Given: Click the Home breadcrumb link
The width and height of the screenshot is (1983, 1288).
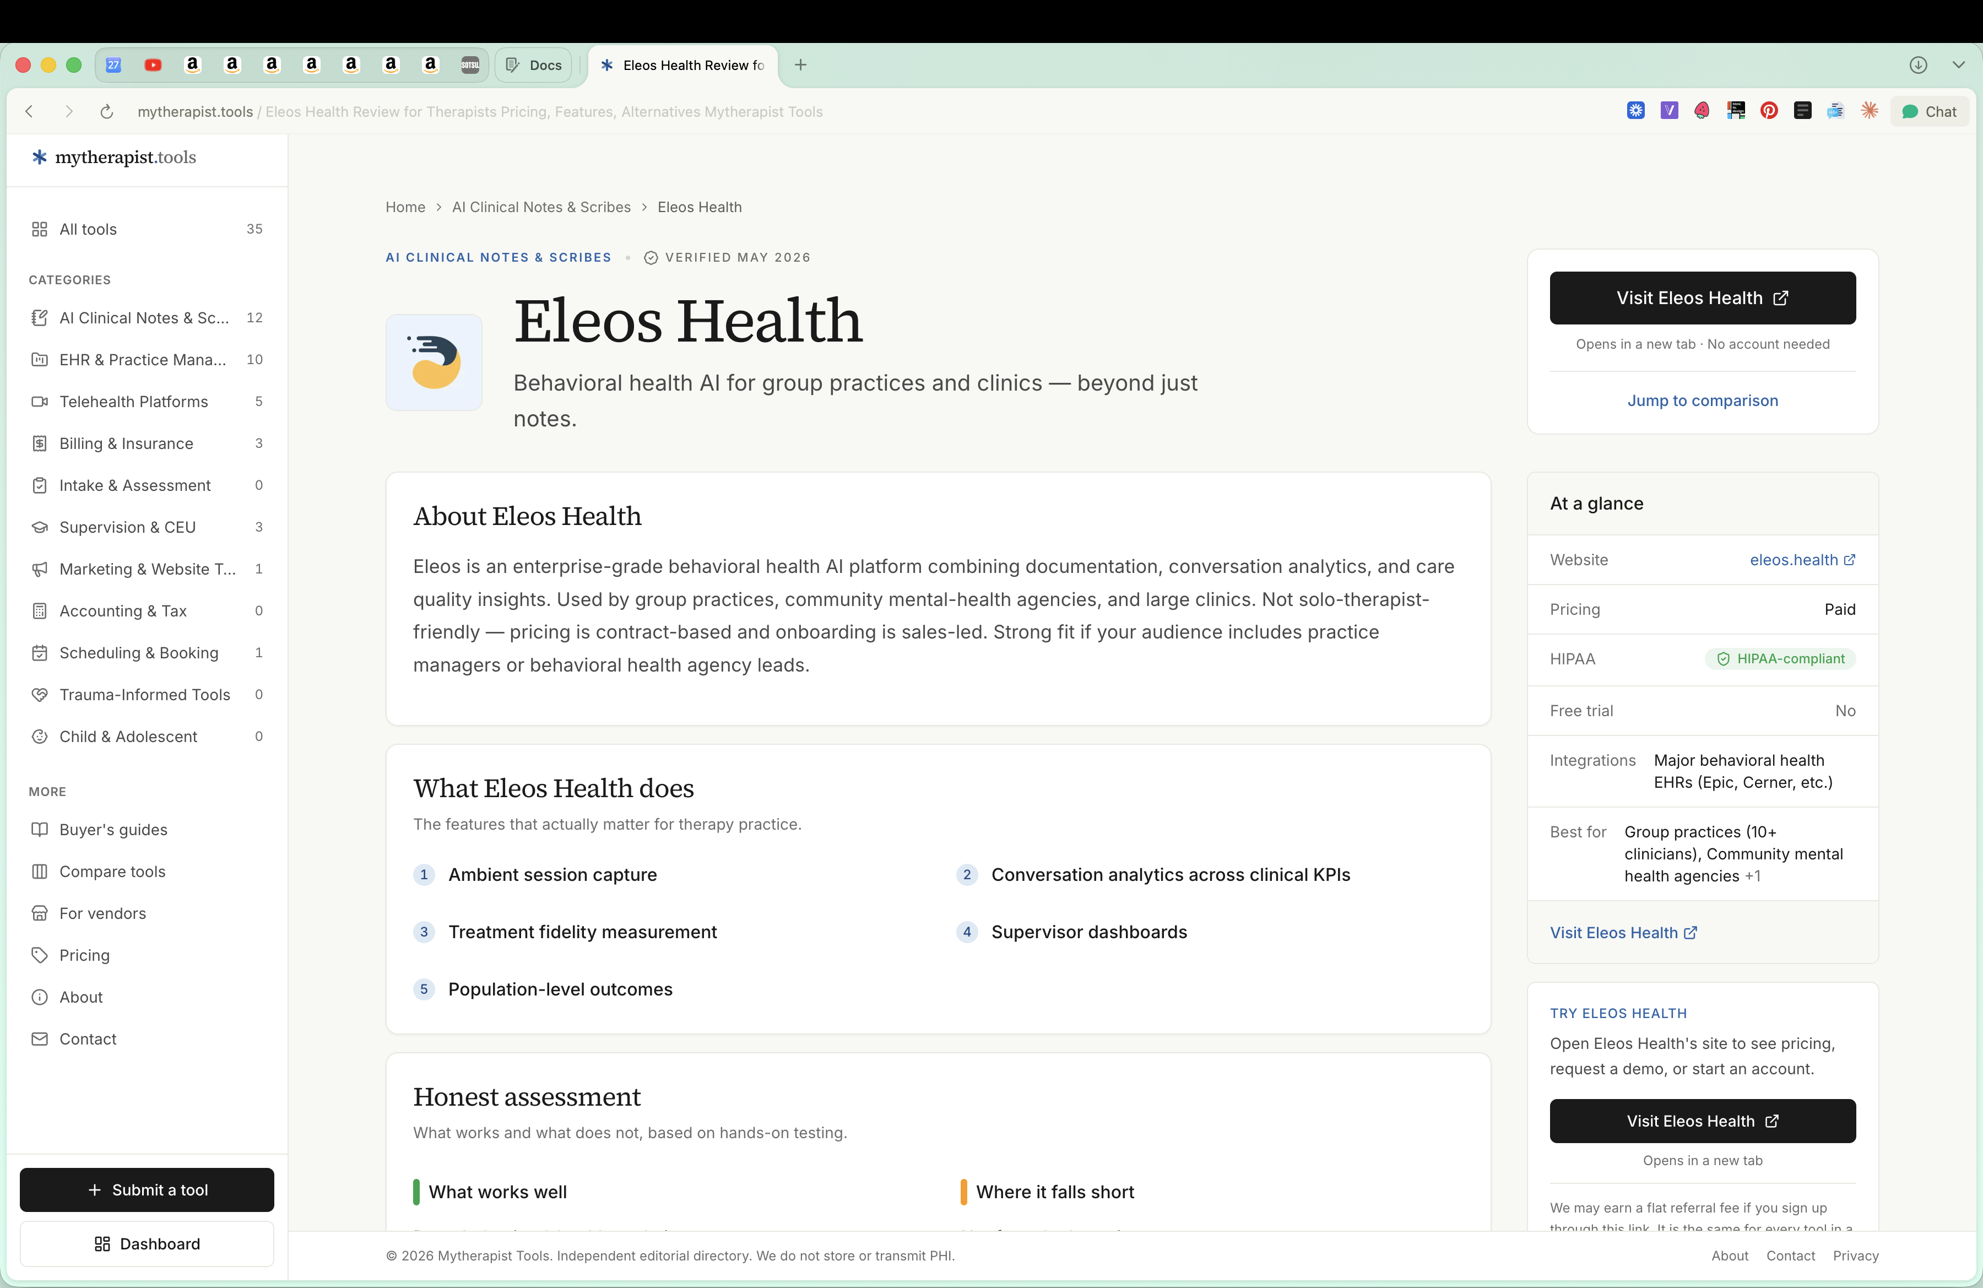Looking at the screenshot, I should point(406,207).
